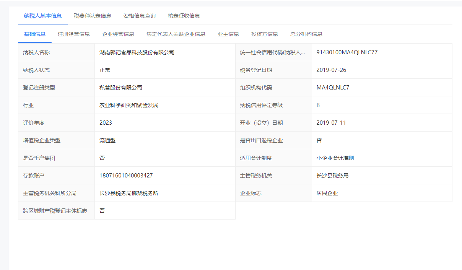Switch to the 税费种认定信息 tab
The width and height of the screenshot is (462, 270).
pyautogui.click(x=92, y=16)
